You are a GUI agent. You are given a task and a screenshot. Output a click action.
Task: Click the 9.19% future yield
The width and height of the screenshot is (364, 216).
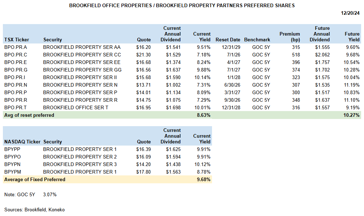pyautogui.click(x=353, y=107)
